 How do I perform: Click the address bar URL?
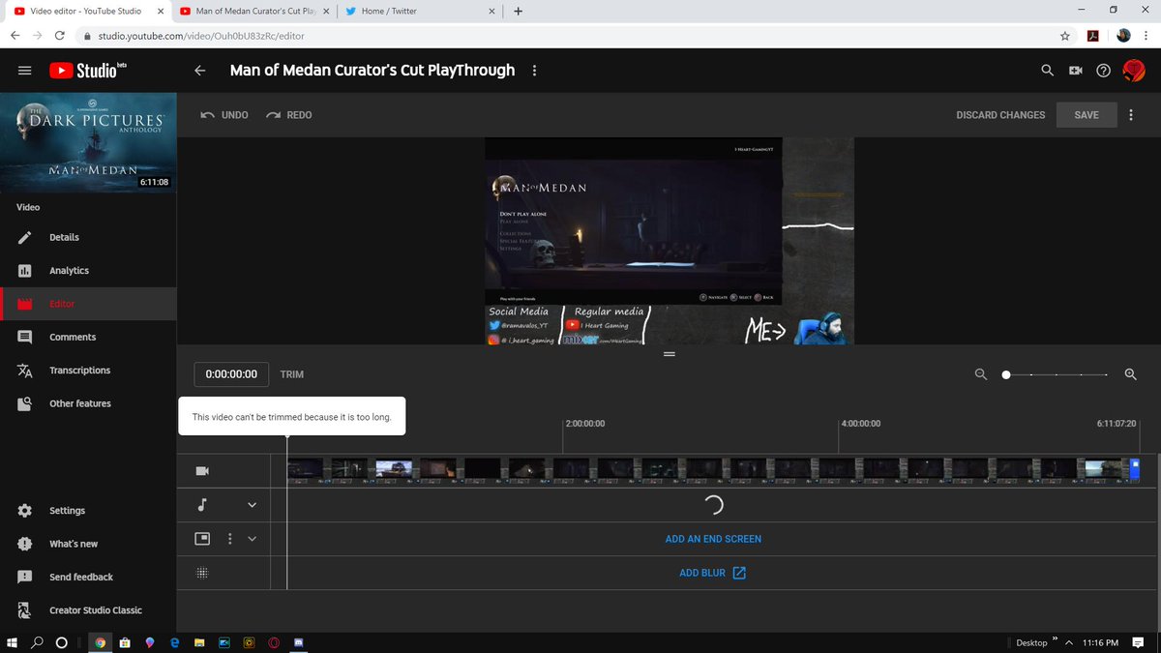tap(201, 35)
